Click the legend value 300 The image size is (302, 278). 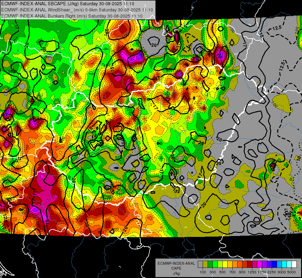point(213,272)
